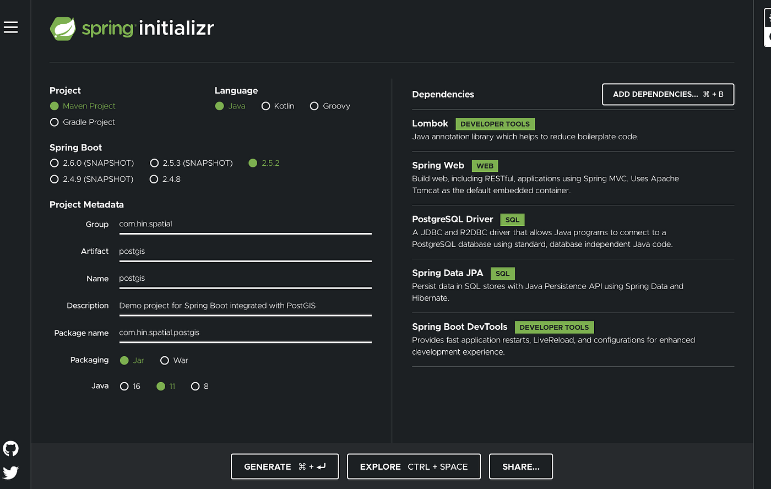Pick Java version 8

point(199,386)
